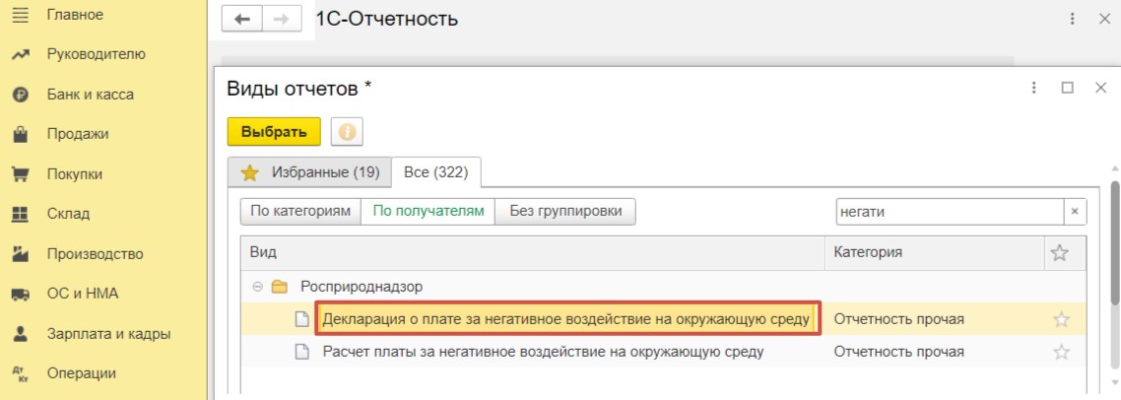The height and width of the screenshot is (400, 1121).
Task: Select the Росприроднадзор folder row
Action: point(664,287)
